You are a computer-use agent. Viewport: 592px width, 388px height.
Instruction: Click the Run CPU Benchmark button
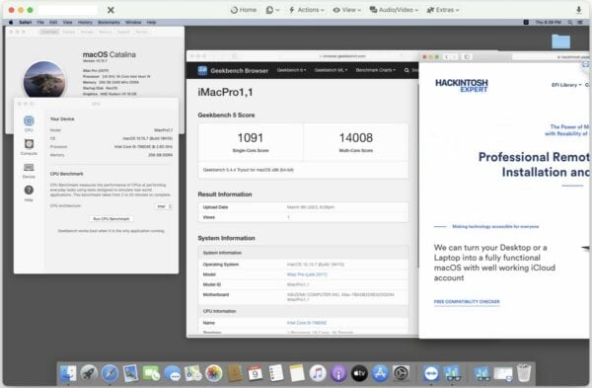click(111, 219)
